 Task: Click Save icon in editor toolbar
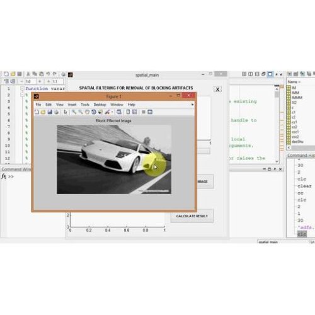point(20,74)
